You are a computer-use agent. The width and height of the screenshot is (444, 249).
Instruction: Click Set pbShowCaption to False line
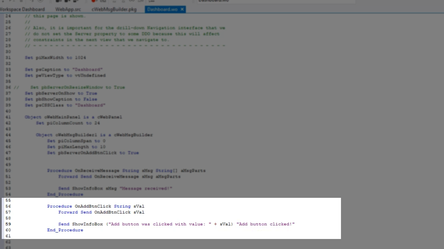pyautogui.click(x=61, y=99)
